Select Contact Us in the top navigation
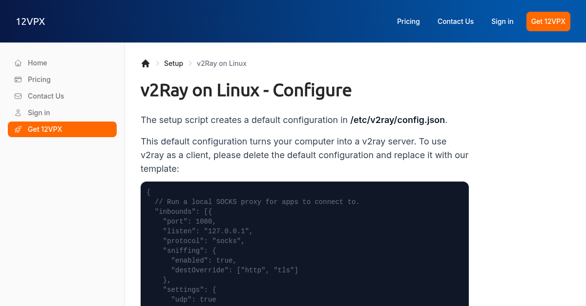The image size is (586, 306). click(x=455, y=21)
